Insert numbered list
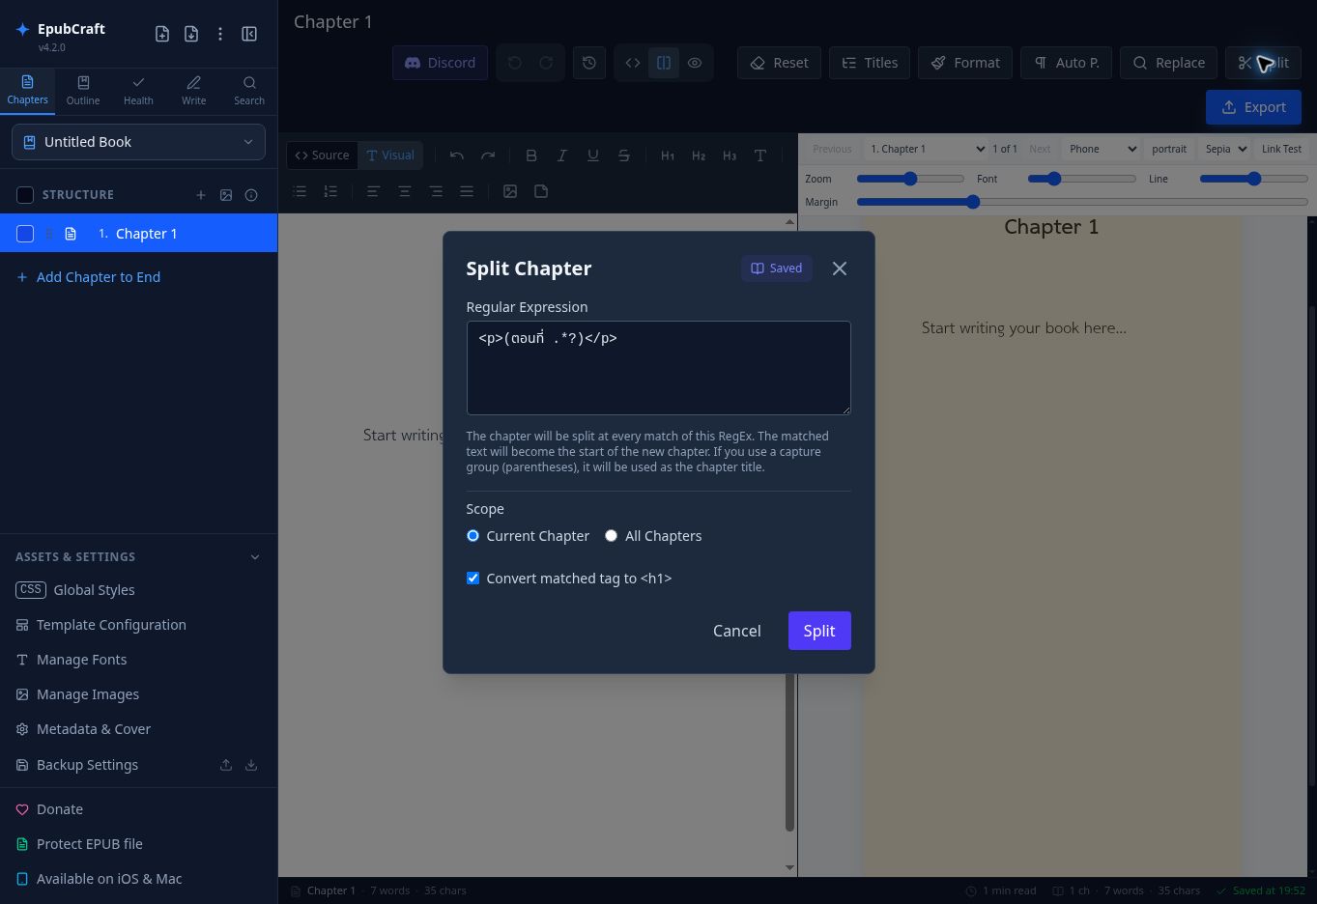The height and width of the screenshot is (904, 1317). coord(330,191)
